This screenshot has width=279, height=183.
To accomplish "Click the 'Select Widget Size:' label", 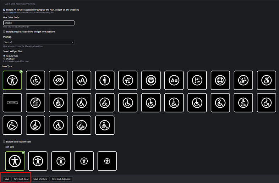I will pos(13,51).
